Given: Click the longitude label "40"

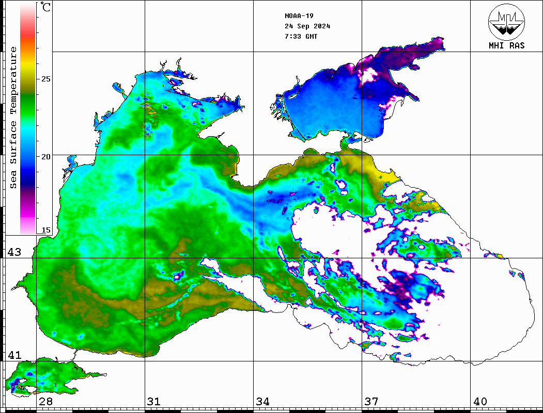Looking at the screenshot, I should 480,402.
